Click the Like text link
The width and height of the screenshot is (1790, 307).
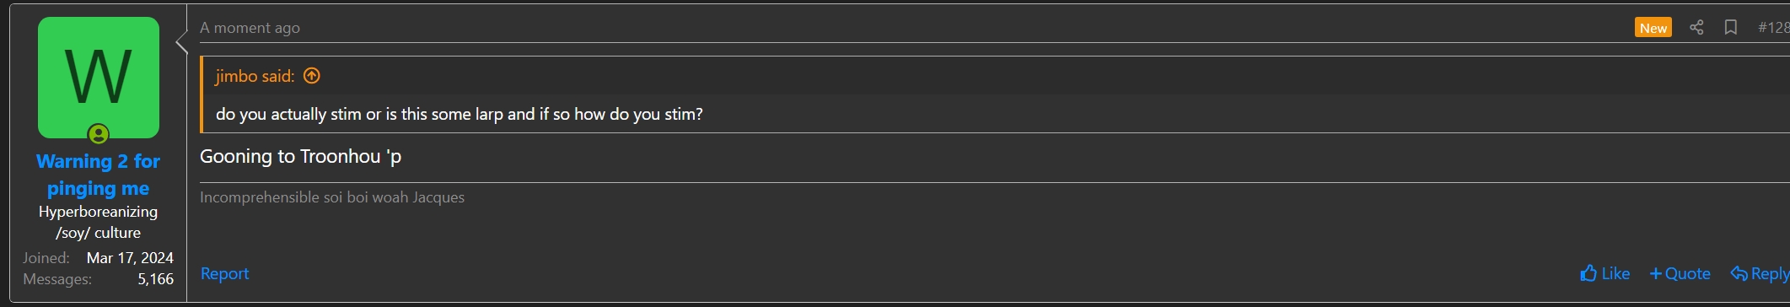pos(1615,273)
